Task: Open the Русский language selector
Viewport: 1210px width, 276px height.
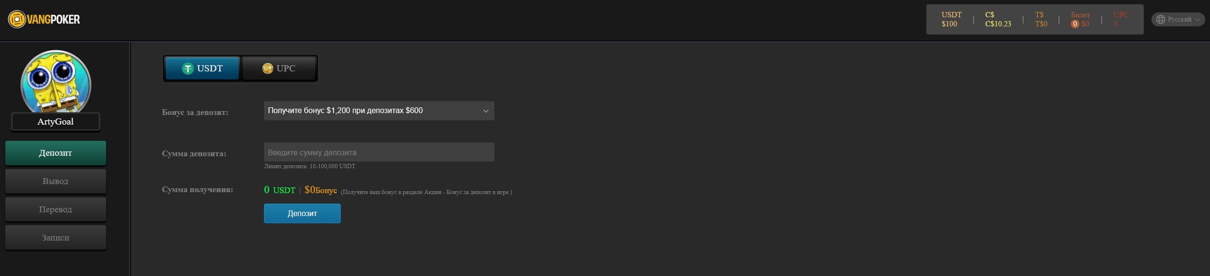Action: click(1178, 20)
